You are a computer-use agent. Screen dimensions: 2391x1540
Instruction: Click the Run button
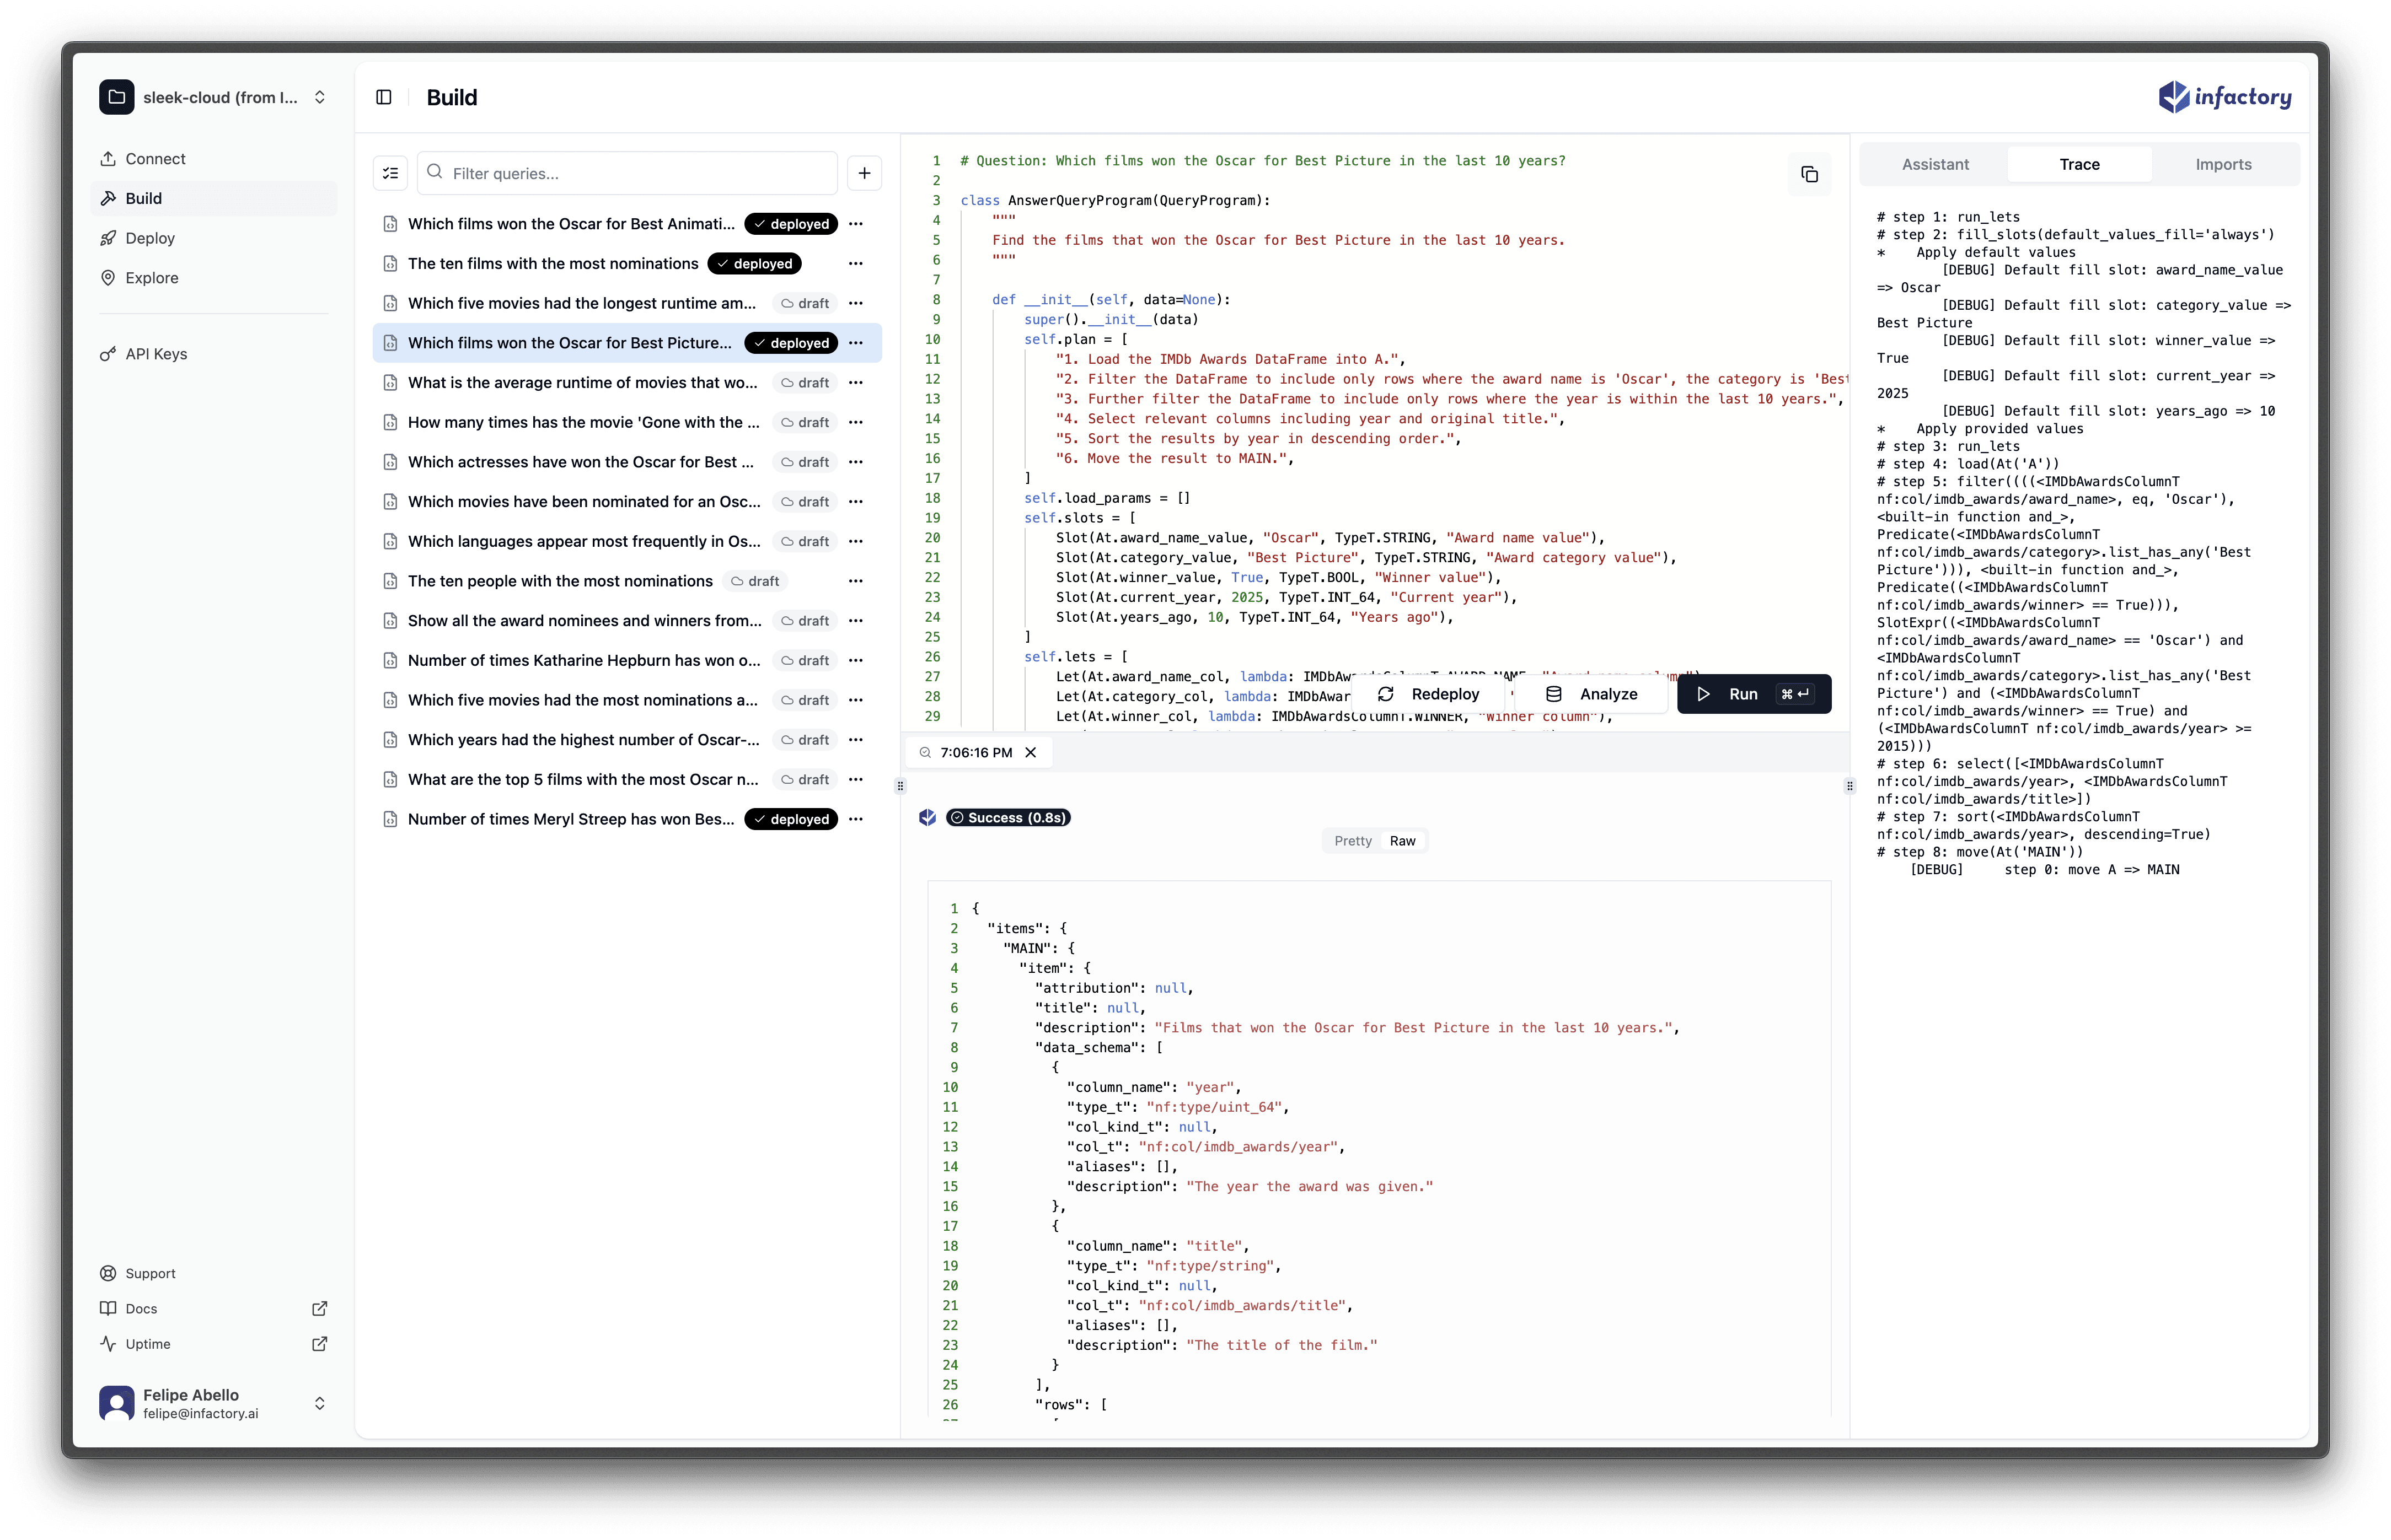pos(1754,694)
